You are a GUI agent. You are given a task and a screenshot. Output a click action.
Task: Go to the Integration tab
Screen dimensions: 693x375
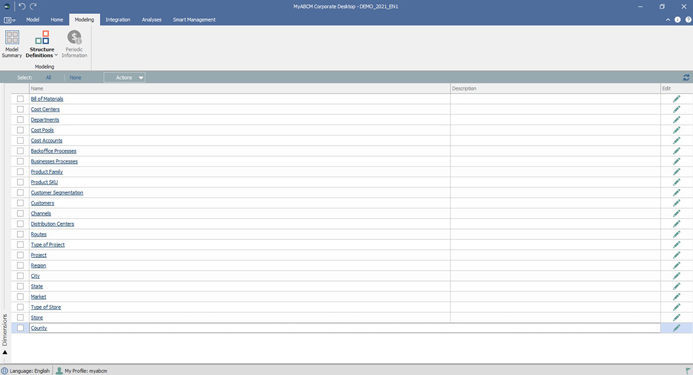pos(118,20)
